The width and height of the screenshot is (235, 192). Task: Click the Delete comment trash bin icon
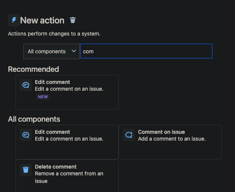point(26,170)
